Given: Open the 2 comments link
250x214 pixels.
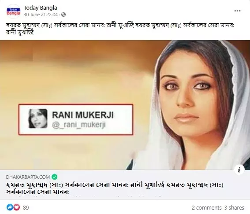Looking at the screenshot, I should 207,208.
